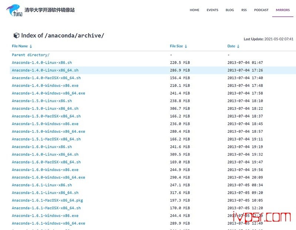Download Anaconda-1.5.0-MacOSX-x86_64.sh

click(x=46, y=116)
